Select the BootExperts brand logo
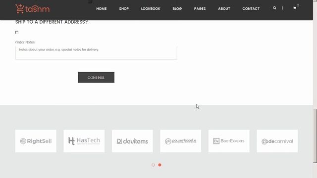Screen dimensions: 317x178 coord(229,141)
